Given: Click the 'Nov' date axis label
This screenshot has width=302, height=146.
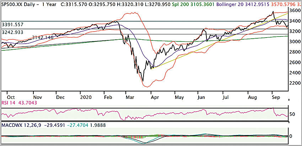Looking at the screenshot, I should tap(38, 97).
